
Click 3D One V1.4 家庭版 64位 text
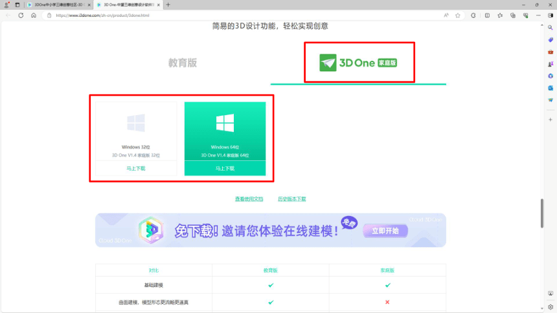coord(225,155)
